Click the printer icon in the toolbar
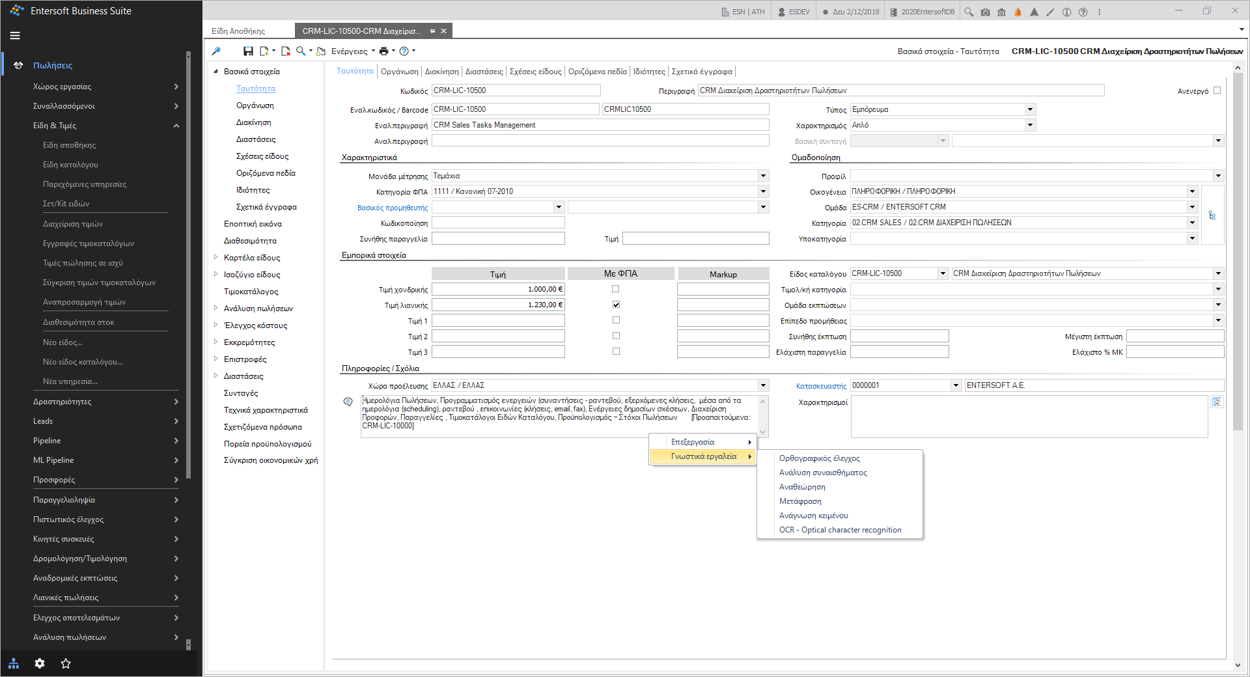This screenshot has height=677, width=1250. point(384,51)
